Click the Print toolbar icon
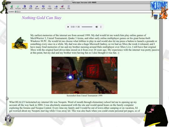The height and width of the screenshot is (127, 169). [56, 7]
